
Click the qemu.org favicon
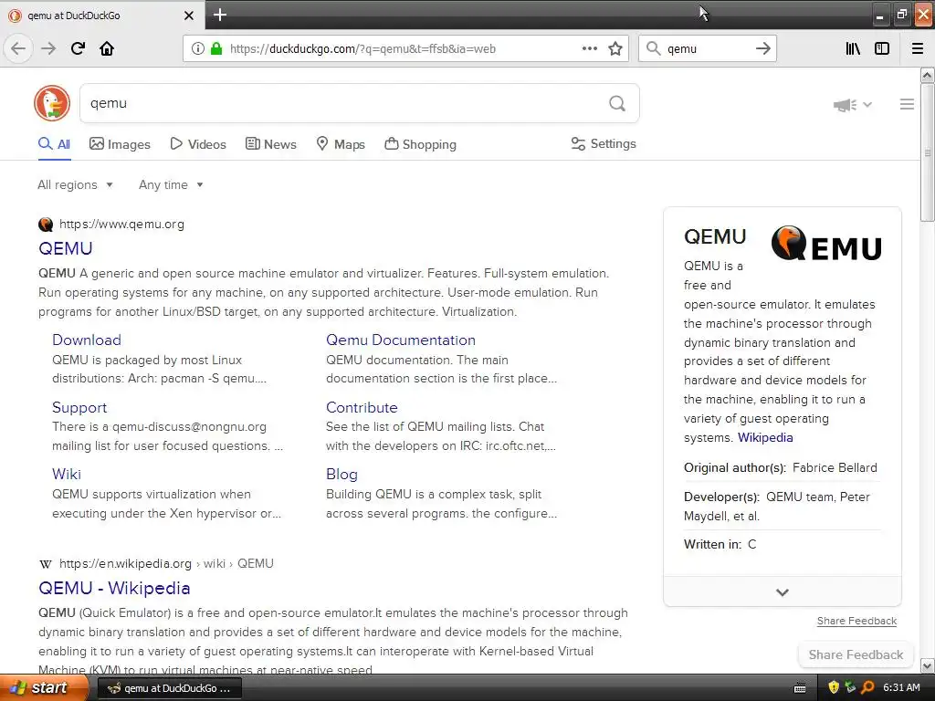(46, 225)
